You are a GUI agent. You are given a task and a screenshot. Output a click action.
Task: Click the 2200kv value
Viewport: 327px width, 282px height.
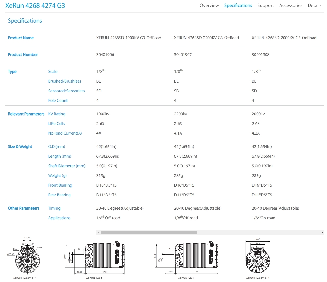pyautogui.click(x=181, y=114)
